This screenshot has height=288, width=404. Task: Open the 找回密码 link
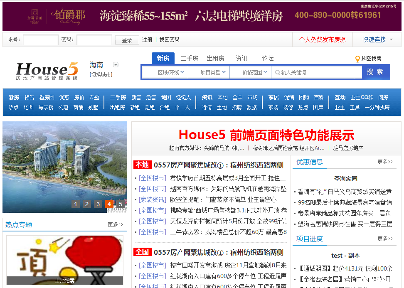pyautogui.click(x=169, y=39)
